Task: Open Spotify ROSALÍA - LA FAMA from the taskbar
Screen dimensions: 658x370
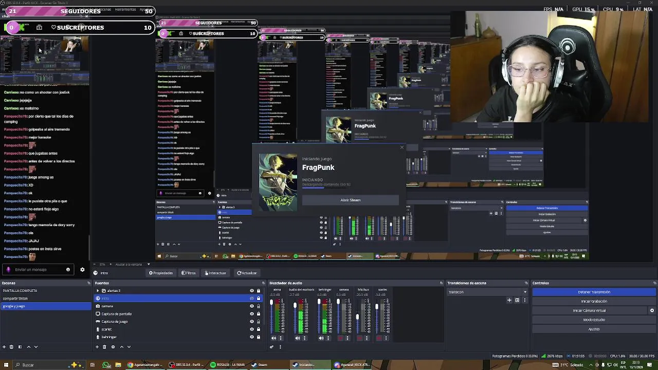Action: (x=227, y=365)
